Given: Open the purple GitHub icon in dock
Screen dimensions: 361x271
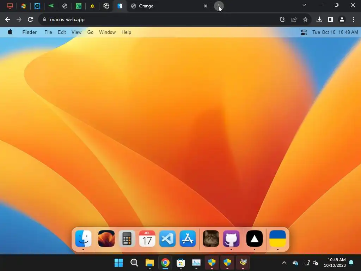Looking at the screenshot, I should click(231, 239).
